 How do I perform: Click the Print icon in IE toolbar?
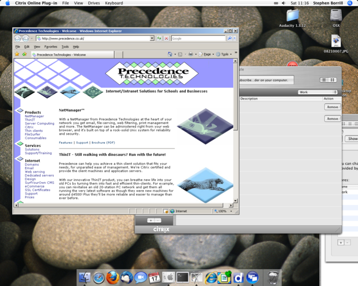coord(191,55)
